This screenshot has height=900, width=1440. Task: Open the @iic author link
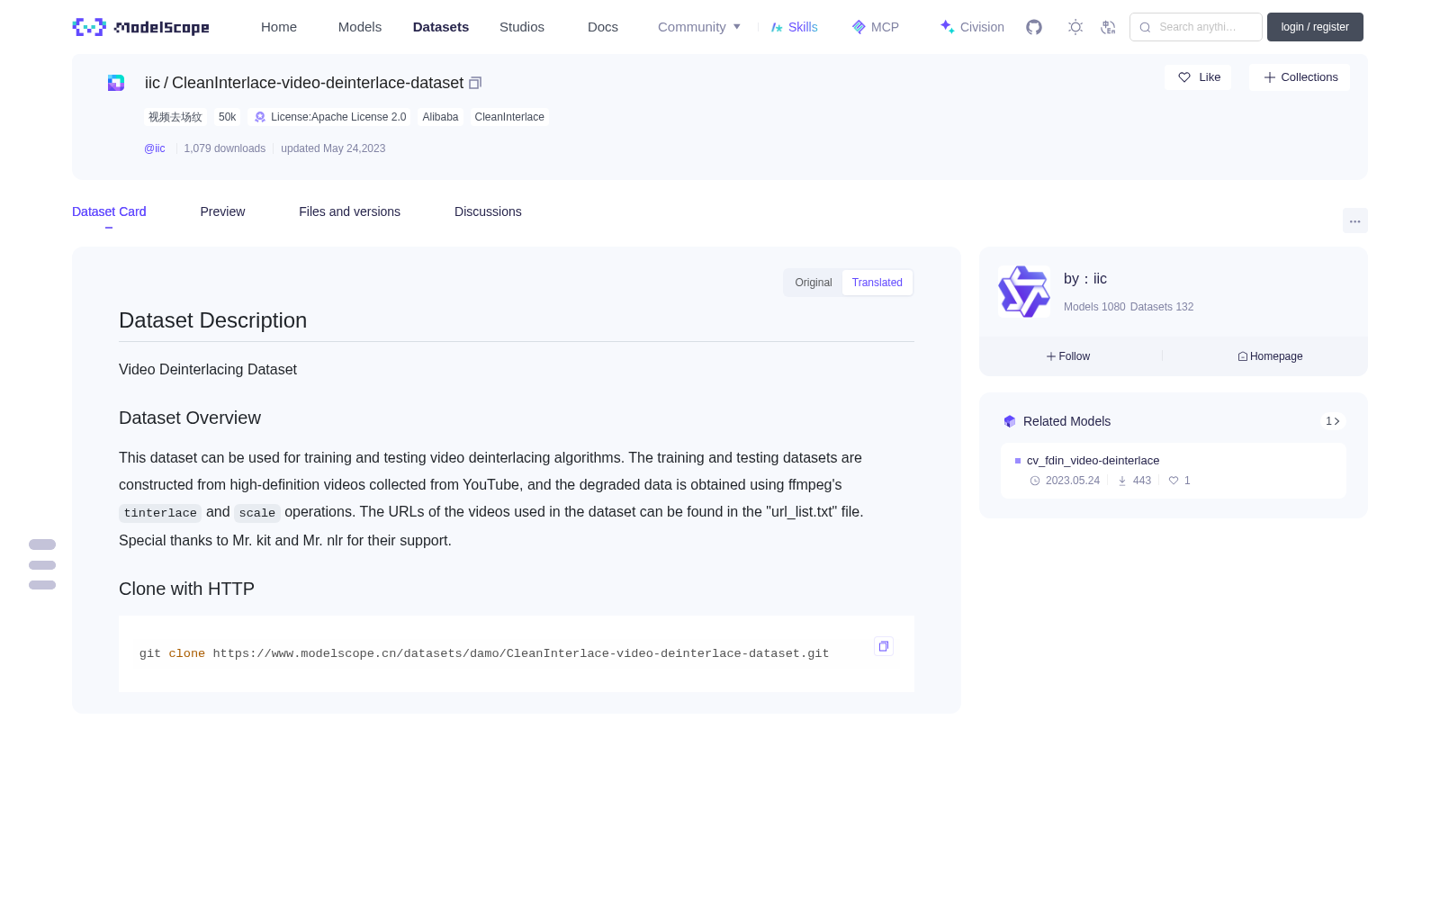point(155,148)
